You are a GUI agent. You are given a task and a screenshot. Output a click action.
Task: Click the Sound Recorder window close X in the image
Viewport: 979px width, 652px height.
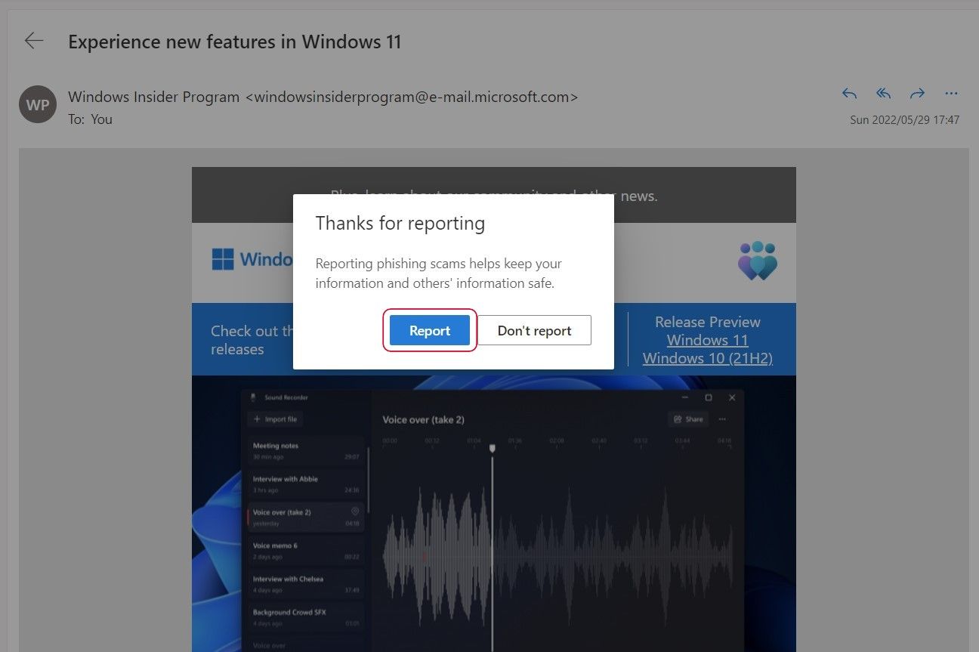coord(732,397)
